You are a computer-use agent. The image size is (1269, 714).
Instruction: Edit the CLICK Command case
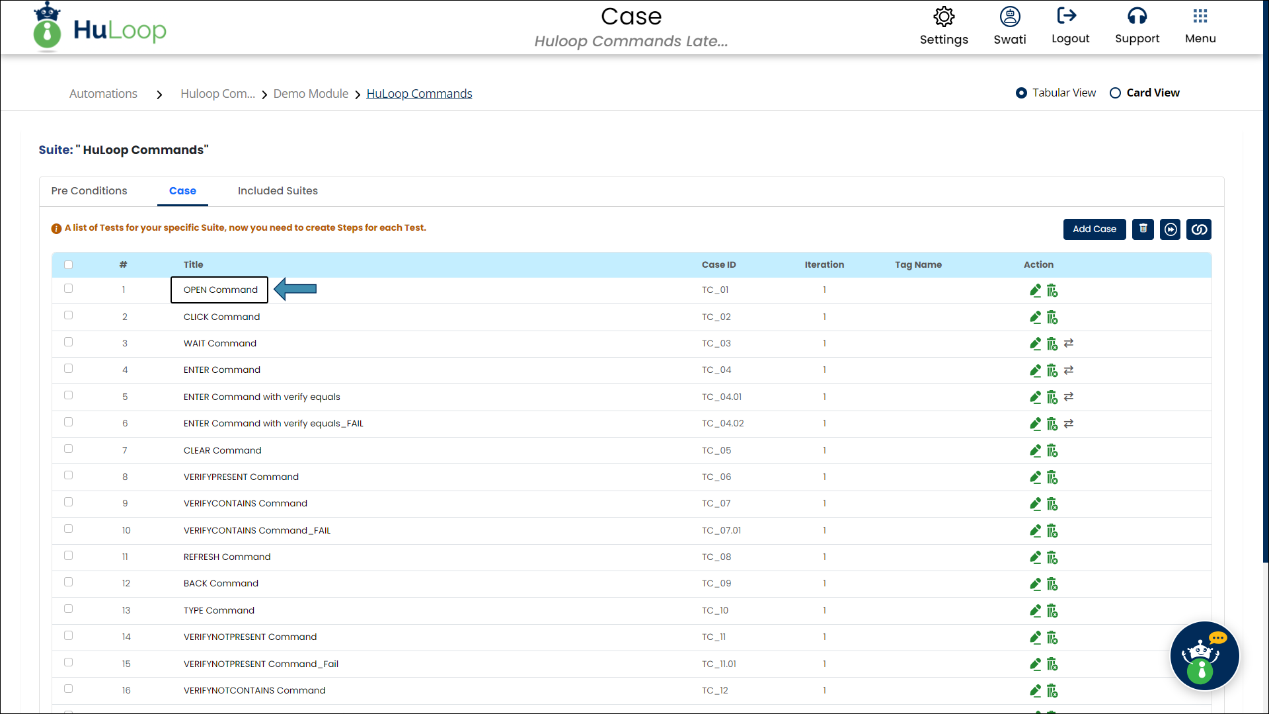[x=1036, y=317]
